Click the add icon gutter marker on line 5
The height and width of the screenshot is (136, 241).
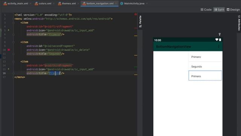click(x=9, y=30)
